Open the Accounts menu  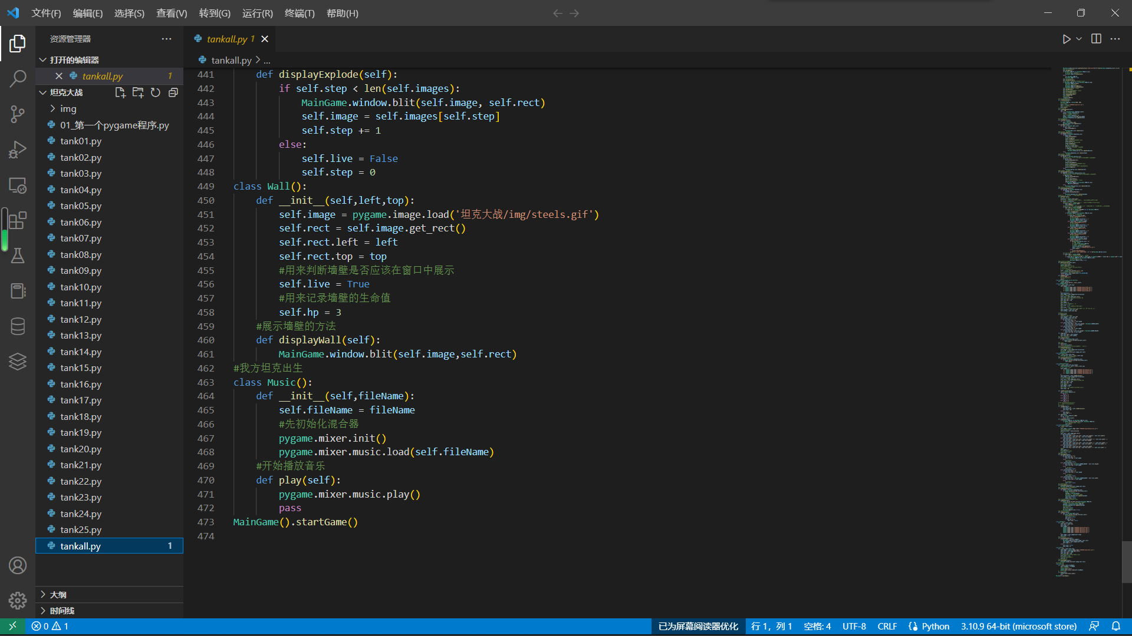coord(18,565)
